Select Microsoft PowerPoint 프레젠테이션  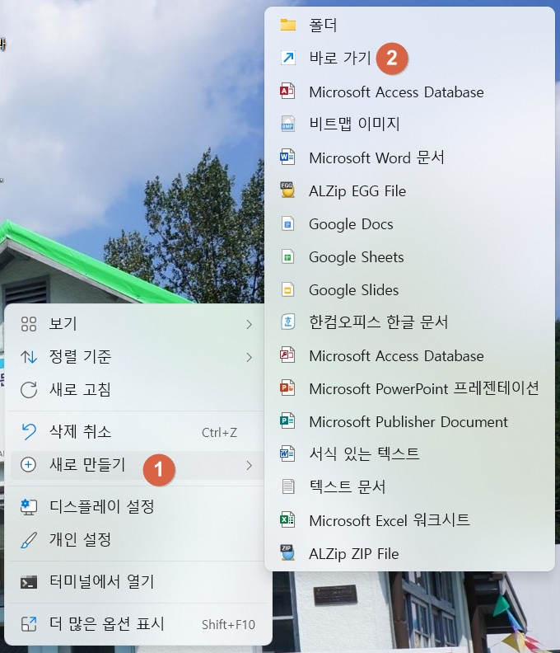tap(409, 388)
